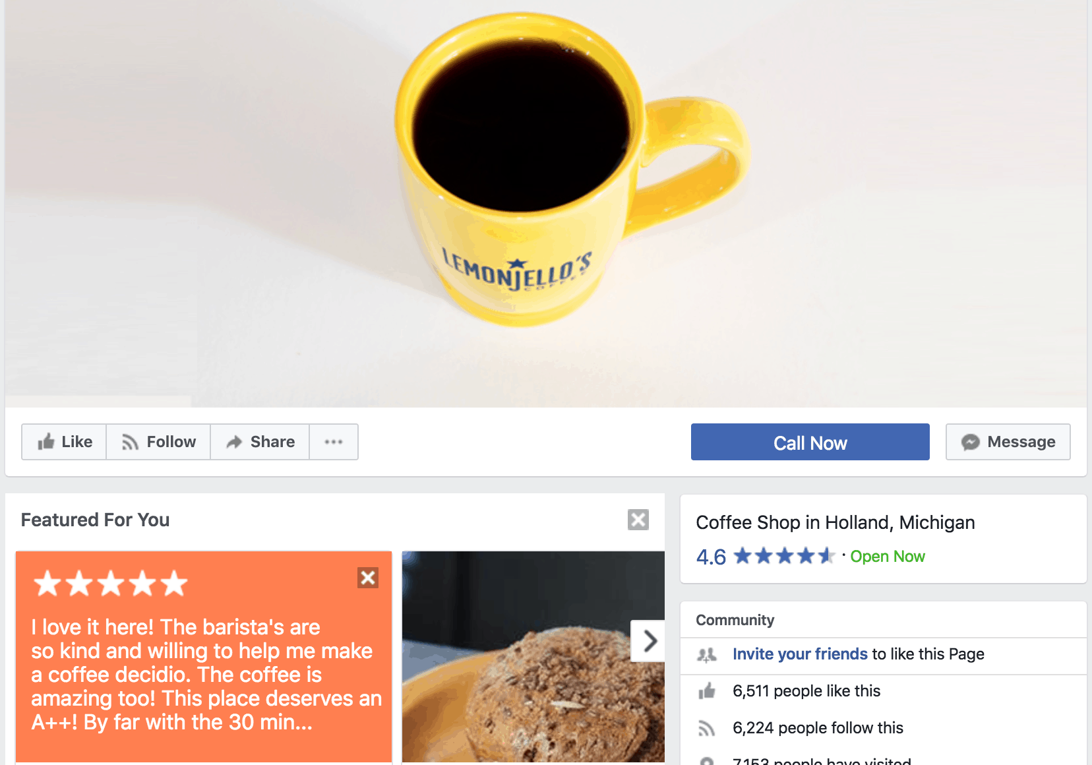Click the blue Call Now button
The image size is (1092, 765).
(x=810, y=442)
